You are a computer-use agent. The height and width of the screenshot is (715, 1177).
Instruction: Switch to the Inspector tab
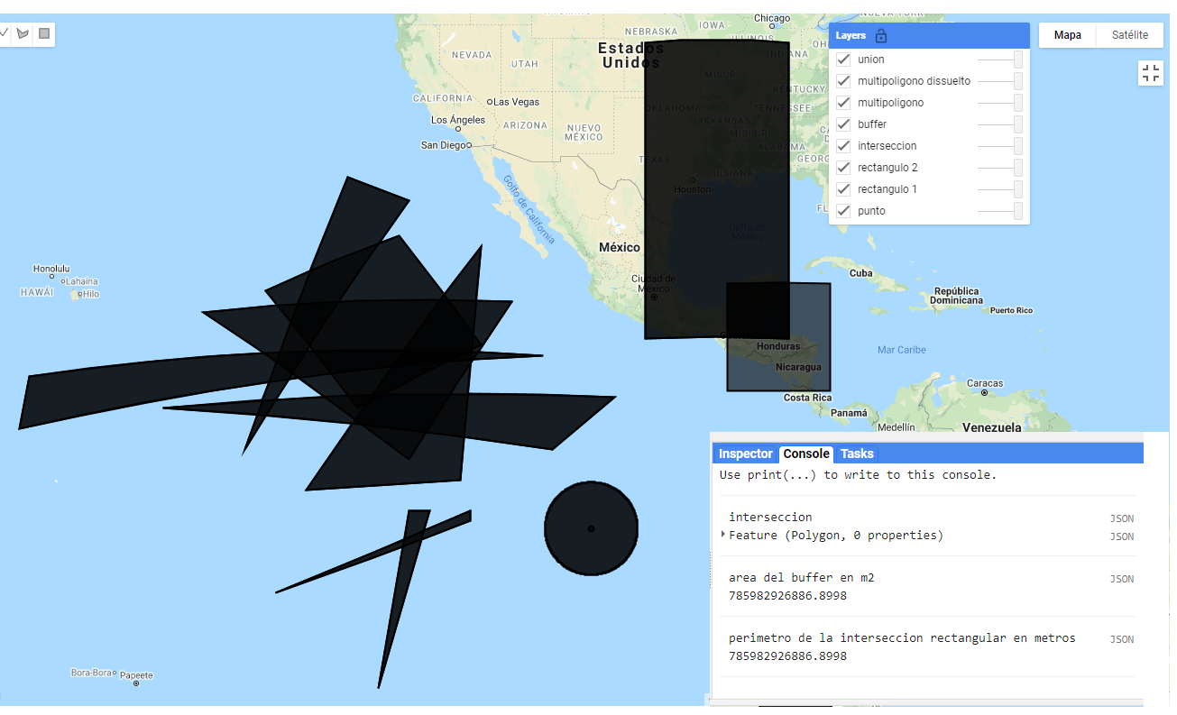coord(745,454)
